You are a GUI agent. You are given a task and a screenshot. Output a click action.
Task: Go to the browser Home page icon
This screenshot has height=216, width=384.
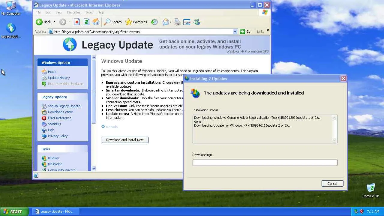pyautogui.click(x=96, y=22)
